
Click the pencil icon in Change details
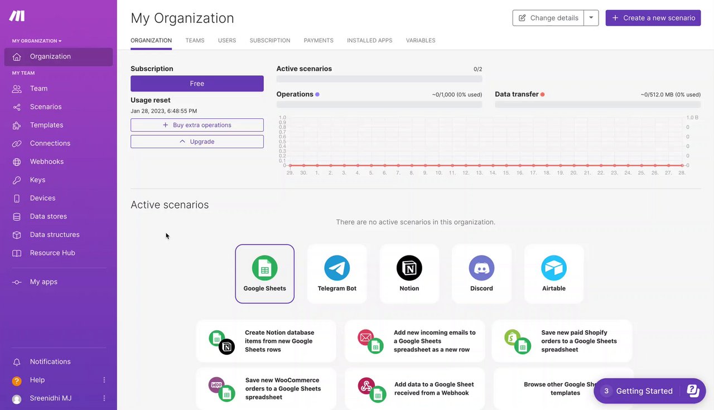coord(522,18)
